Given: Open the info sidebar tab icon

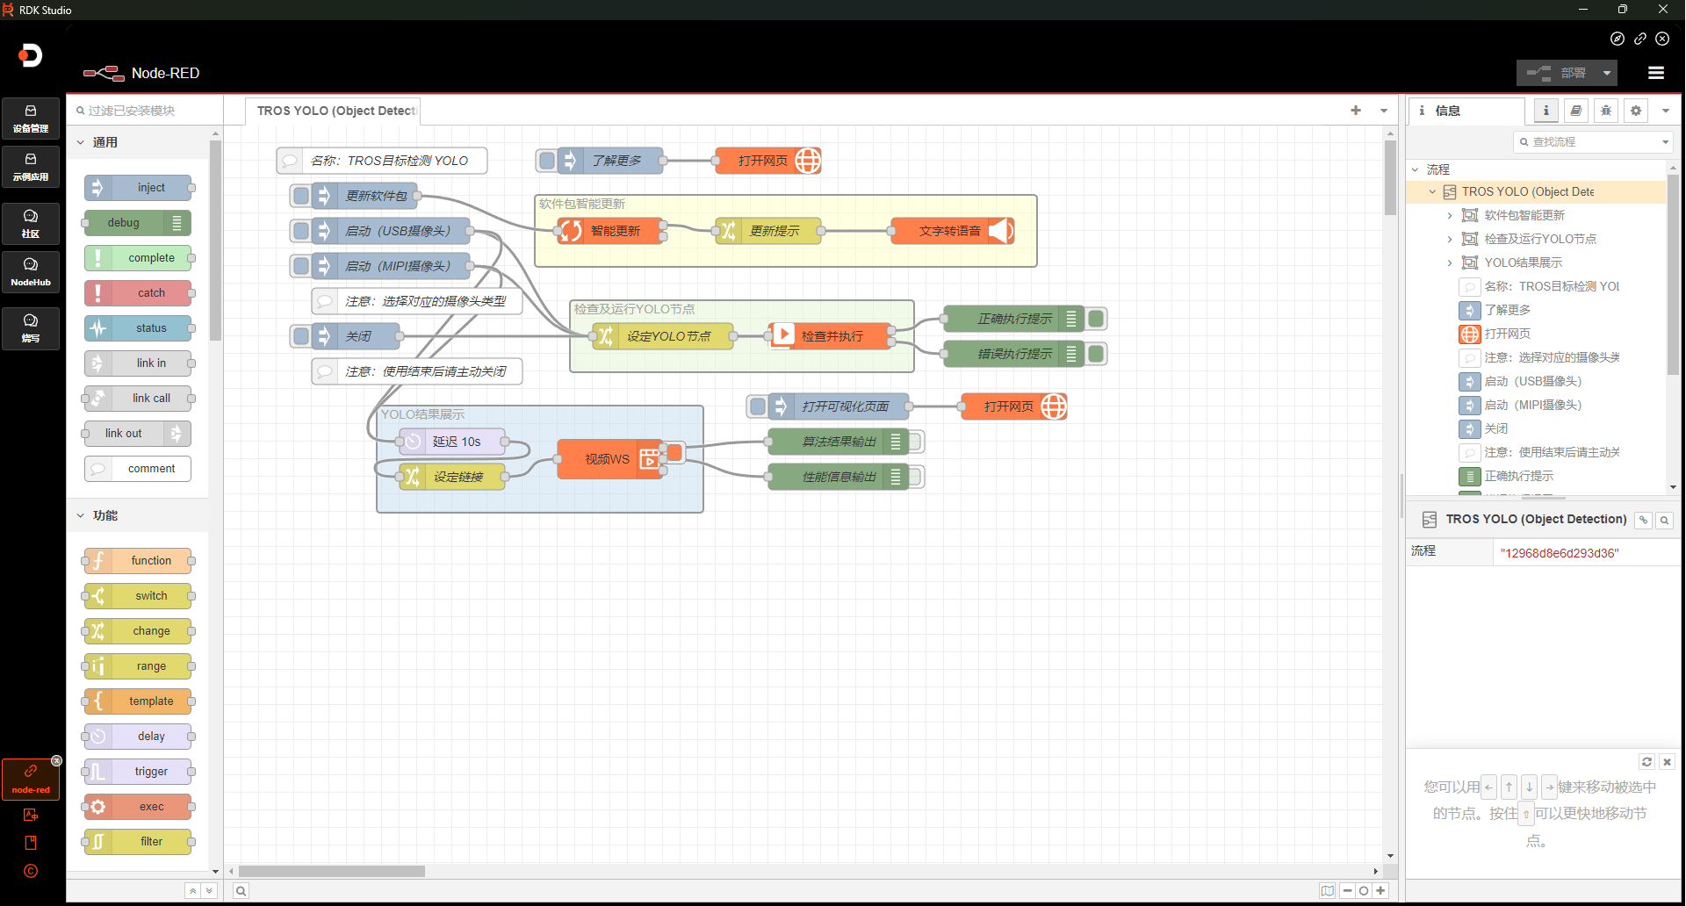Looking at the screenshot, I should [x=1546, y=111].
